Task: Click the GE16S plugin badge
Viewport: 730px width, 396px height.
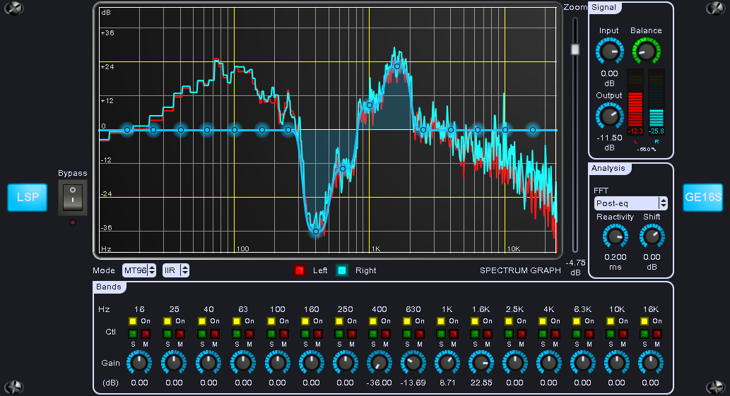Action: coord(702,198)
